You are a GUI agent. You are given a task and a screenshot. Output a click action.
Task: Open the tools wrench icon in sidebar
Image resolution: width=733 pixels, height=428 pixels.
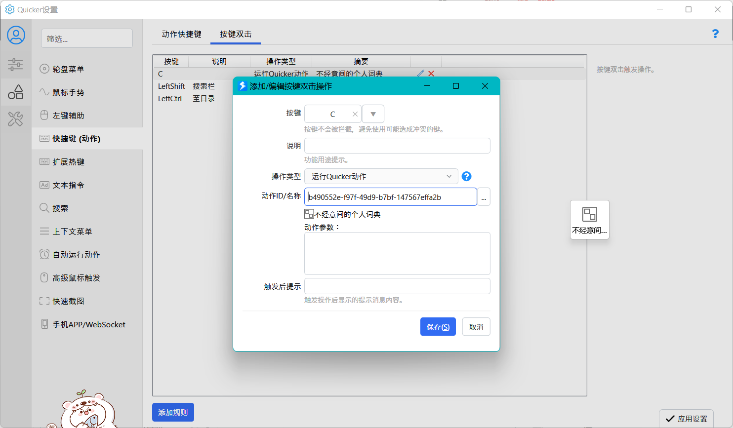[x=15, y=119]
